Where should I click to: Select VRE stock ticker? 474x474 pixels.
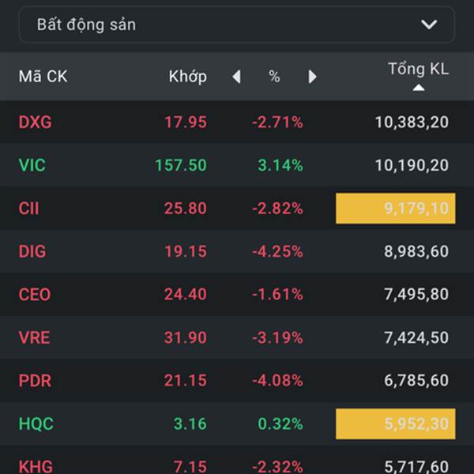click(x=34, y=337)
